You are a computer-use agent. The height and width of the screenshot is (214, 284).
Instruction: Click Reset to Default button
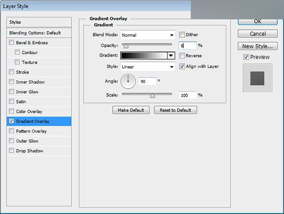[176, 110]
